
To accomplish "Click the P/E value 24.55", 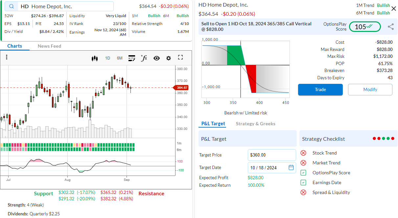I will [59, 24].
